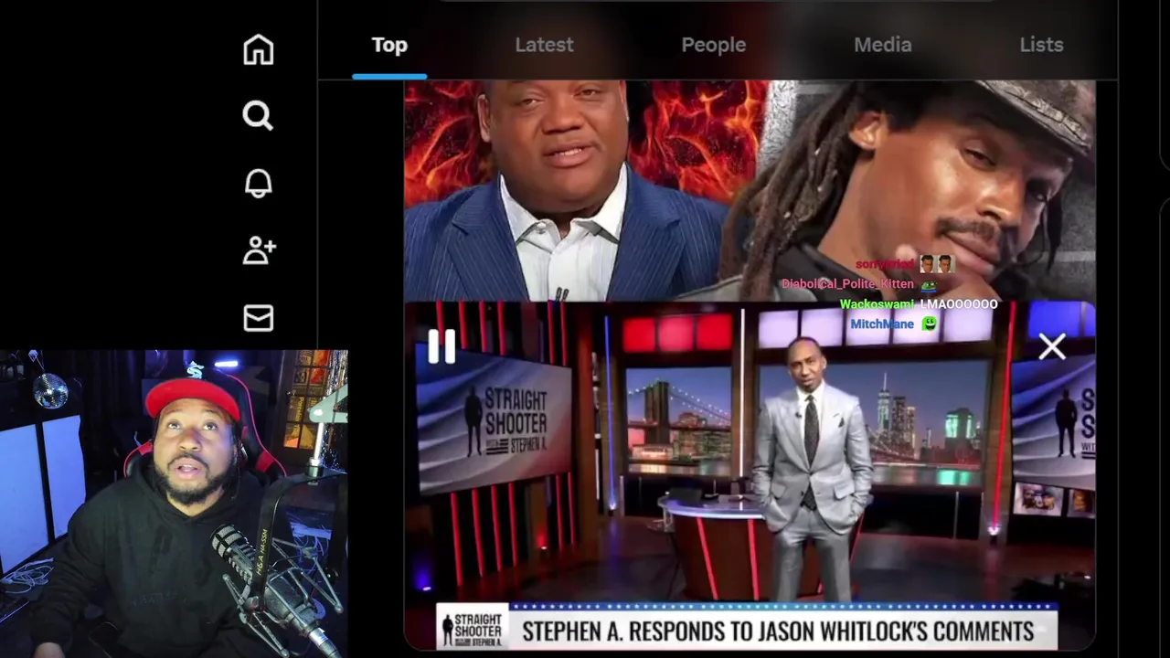
Task: Close the floating video player
Action: (x=1052, y=346)
